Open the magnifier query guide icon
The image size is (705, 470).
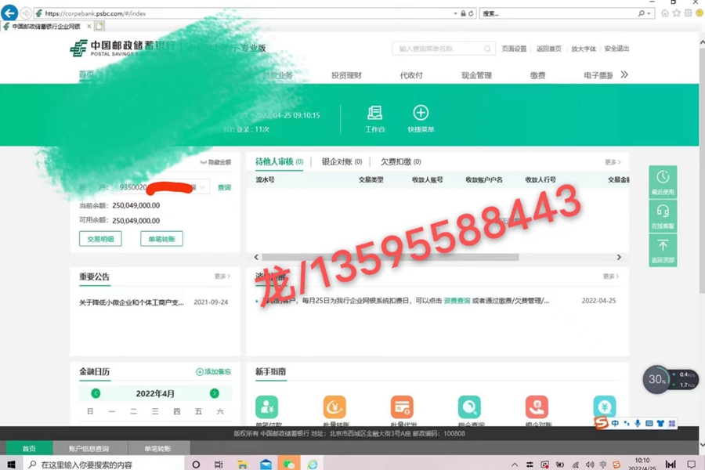pyautogui.click(x=469, y=407)
